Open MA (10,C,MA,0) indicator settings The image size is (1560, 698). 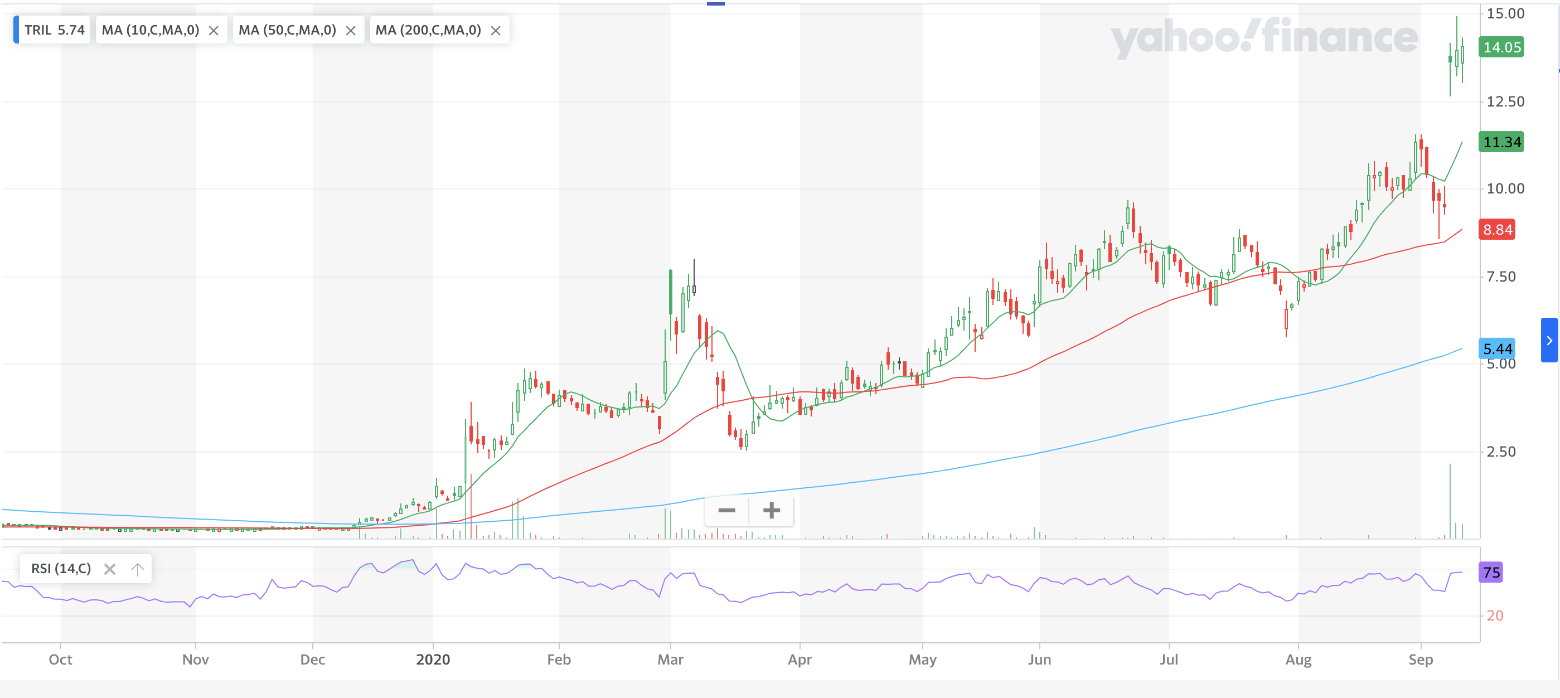150,30
